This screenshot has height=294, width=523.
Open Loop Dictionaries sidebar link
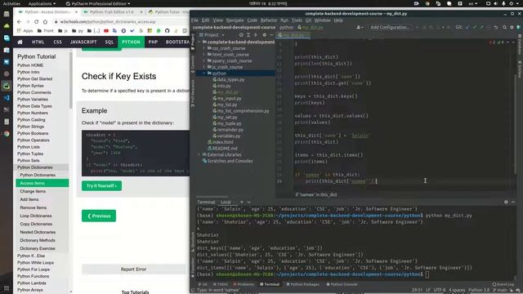click(36, 216)
